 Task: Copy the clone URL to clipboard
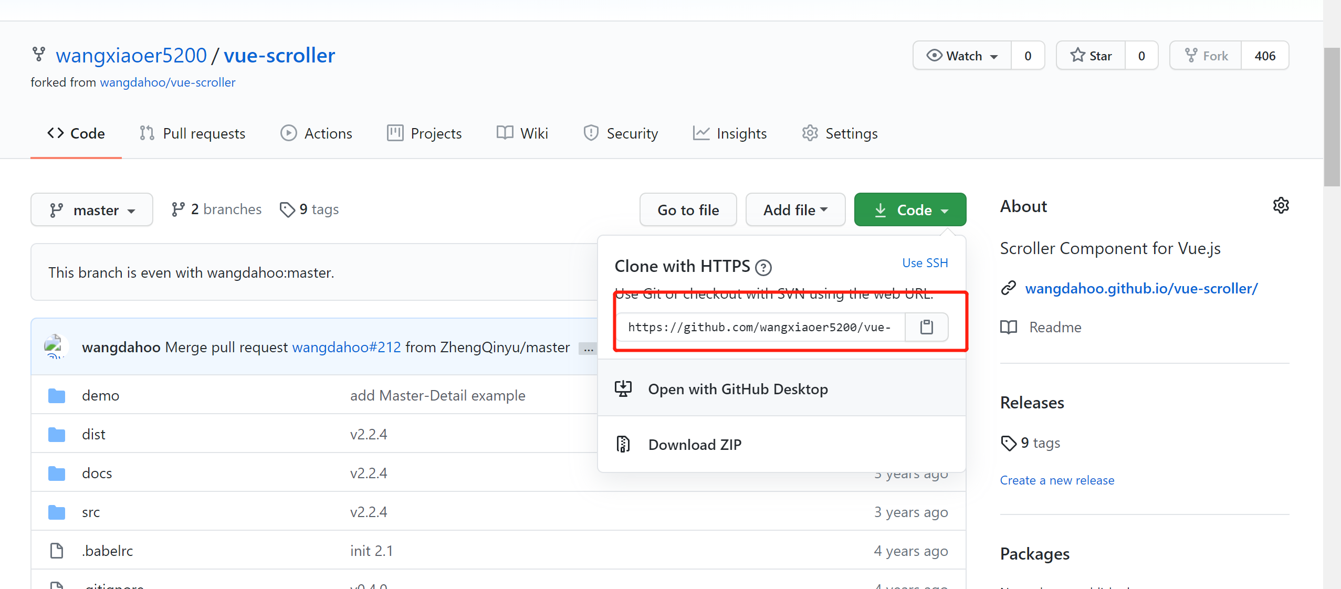[926, 327]
